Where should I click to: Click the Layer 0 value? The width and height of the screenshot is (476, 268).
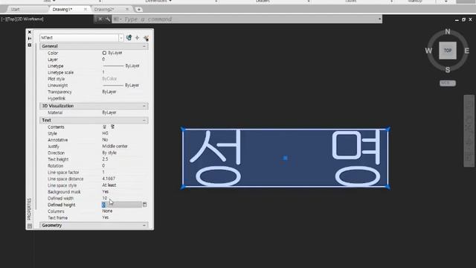click(103, 60)
